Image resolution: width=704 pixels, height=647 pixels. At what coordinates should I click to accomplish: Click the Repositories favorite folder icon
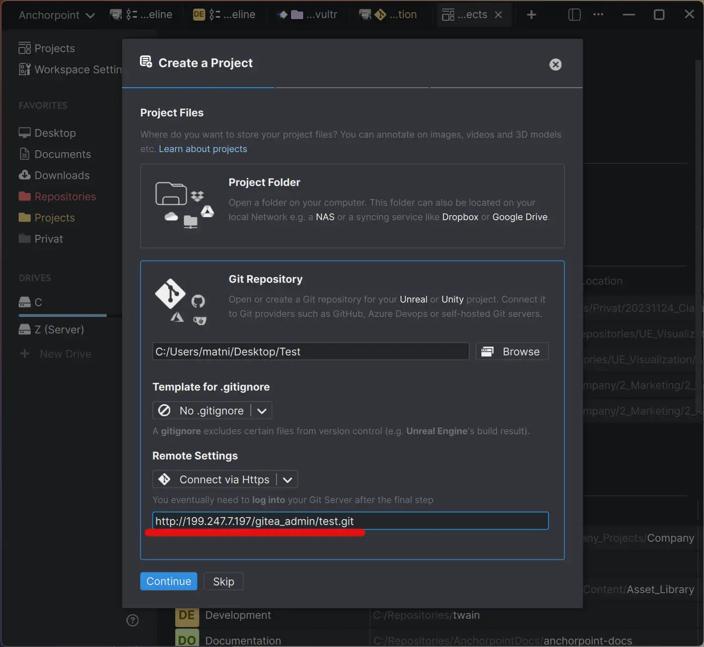[25, 196]
